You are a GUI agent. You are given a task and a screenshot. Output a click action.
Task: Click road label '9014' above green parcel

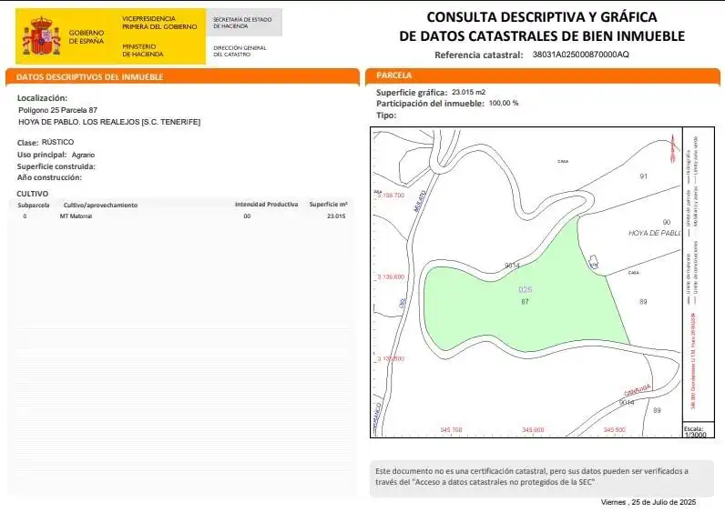[512, 266]
